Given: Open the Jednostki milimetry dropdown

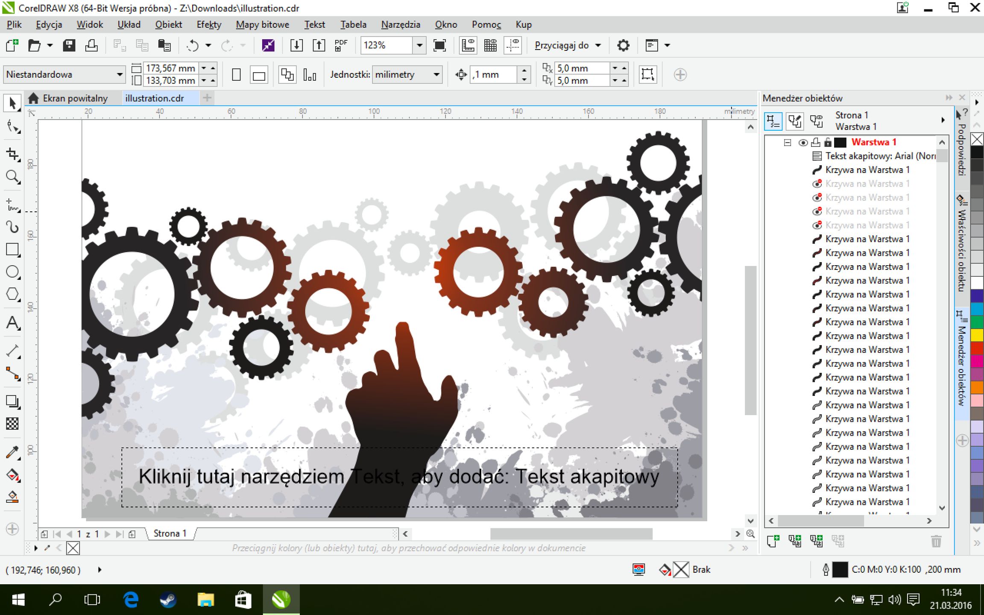Looking at the screenshot, I should (436, 75).
